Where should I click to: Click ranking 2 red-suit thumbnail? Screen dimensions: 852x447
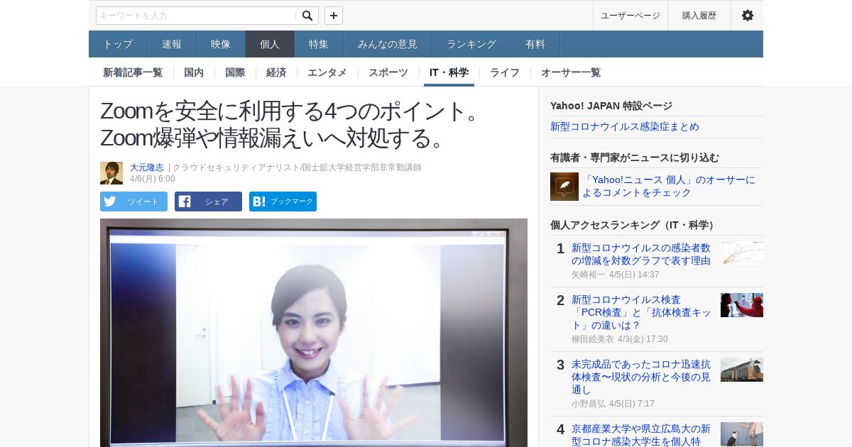[742, 305]
